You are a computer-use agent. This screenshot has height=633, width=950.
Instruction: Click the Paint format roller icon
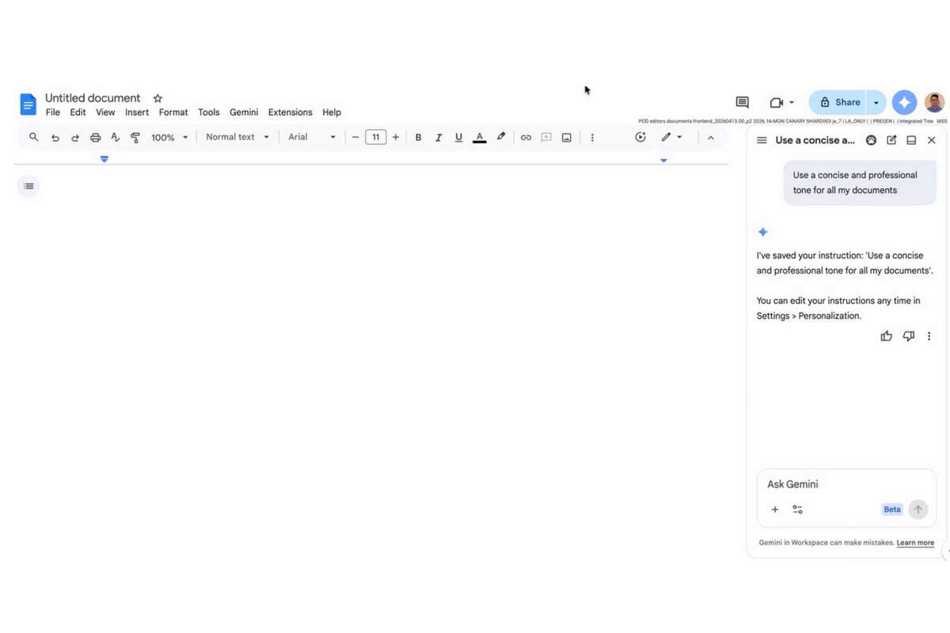click(135, 138)
